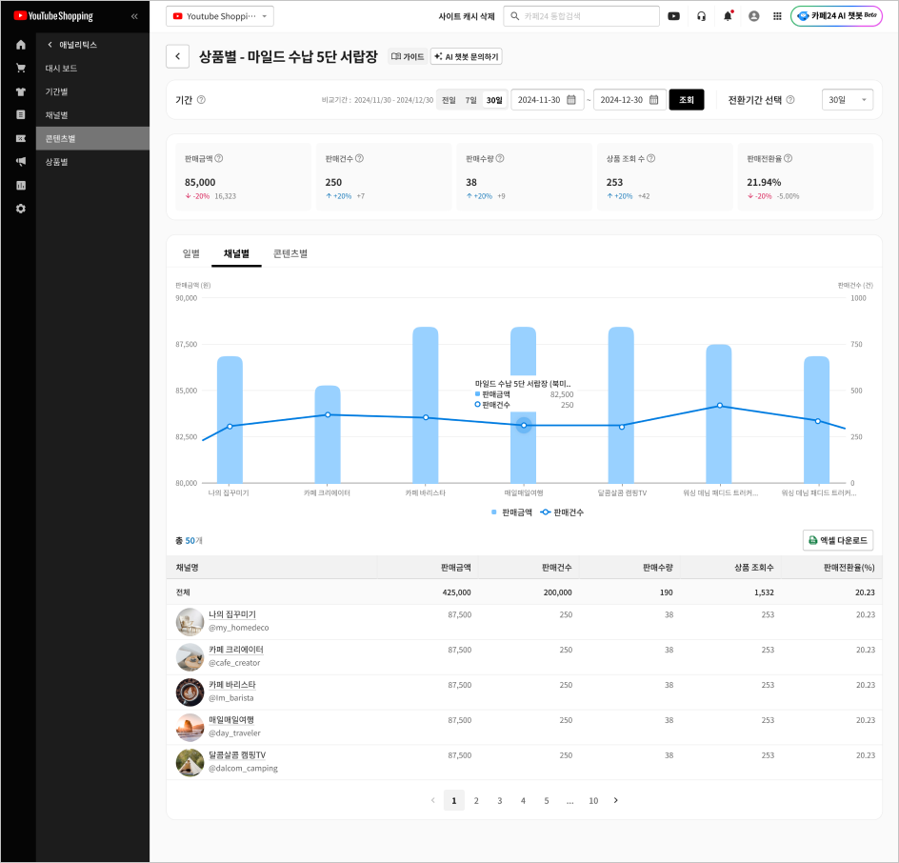Open the settings gear sidebar icon
The image size is (899, 863).
coord(21,209)
